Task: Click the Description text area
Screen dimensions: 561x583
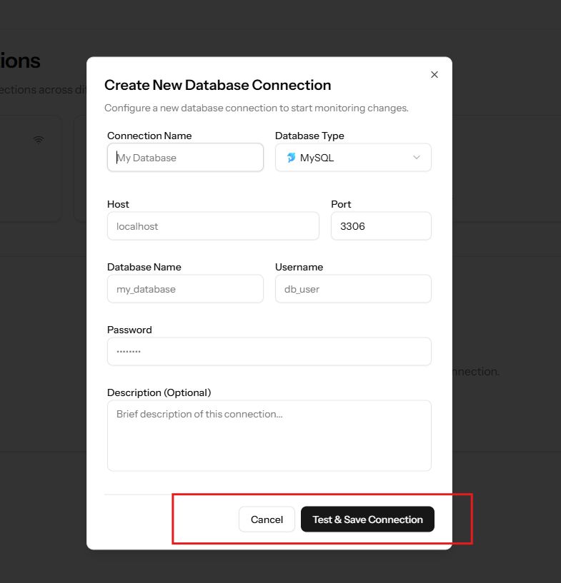Action: coord(269,435)
